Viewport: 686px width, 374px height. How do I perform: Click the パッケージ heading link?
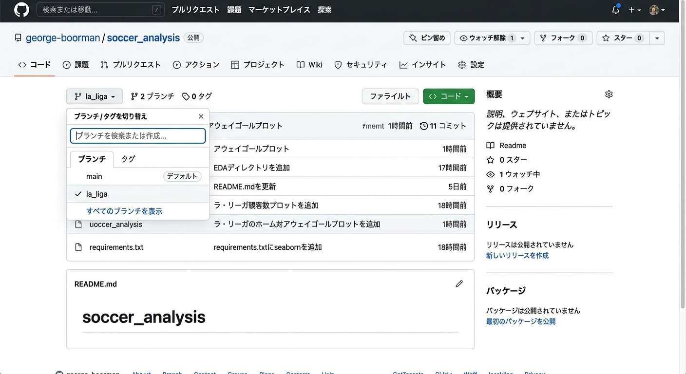point(506,291)
